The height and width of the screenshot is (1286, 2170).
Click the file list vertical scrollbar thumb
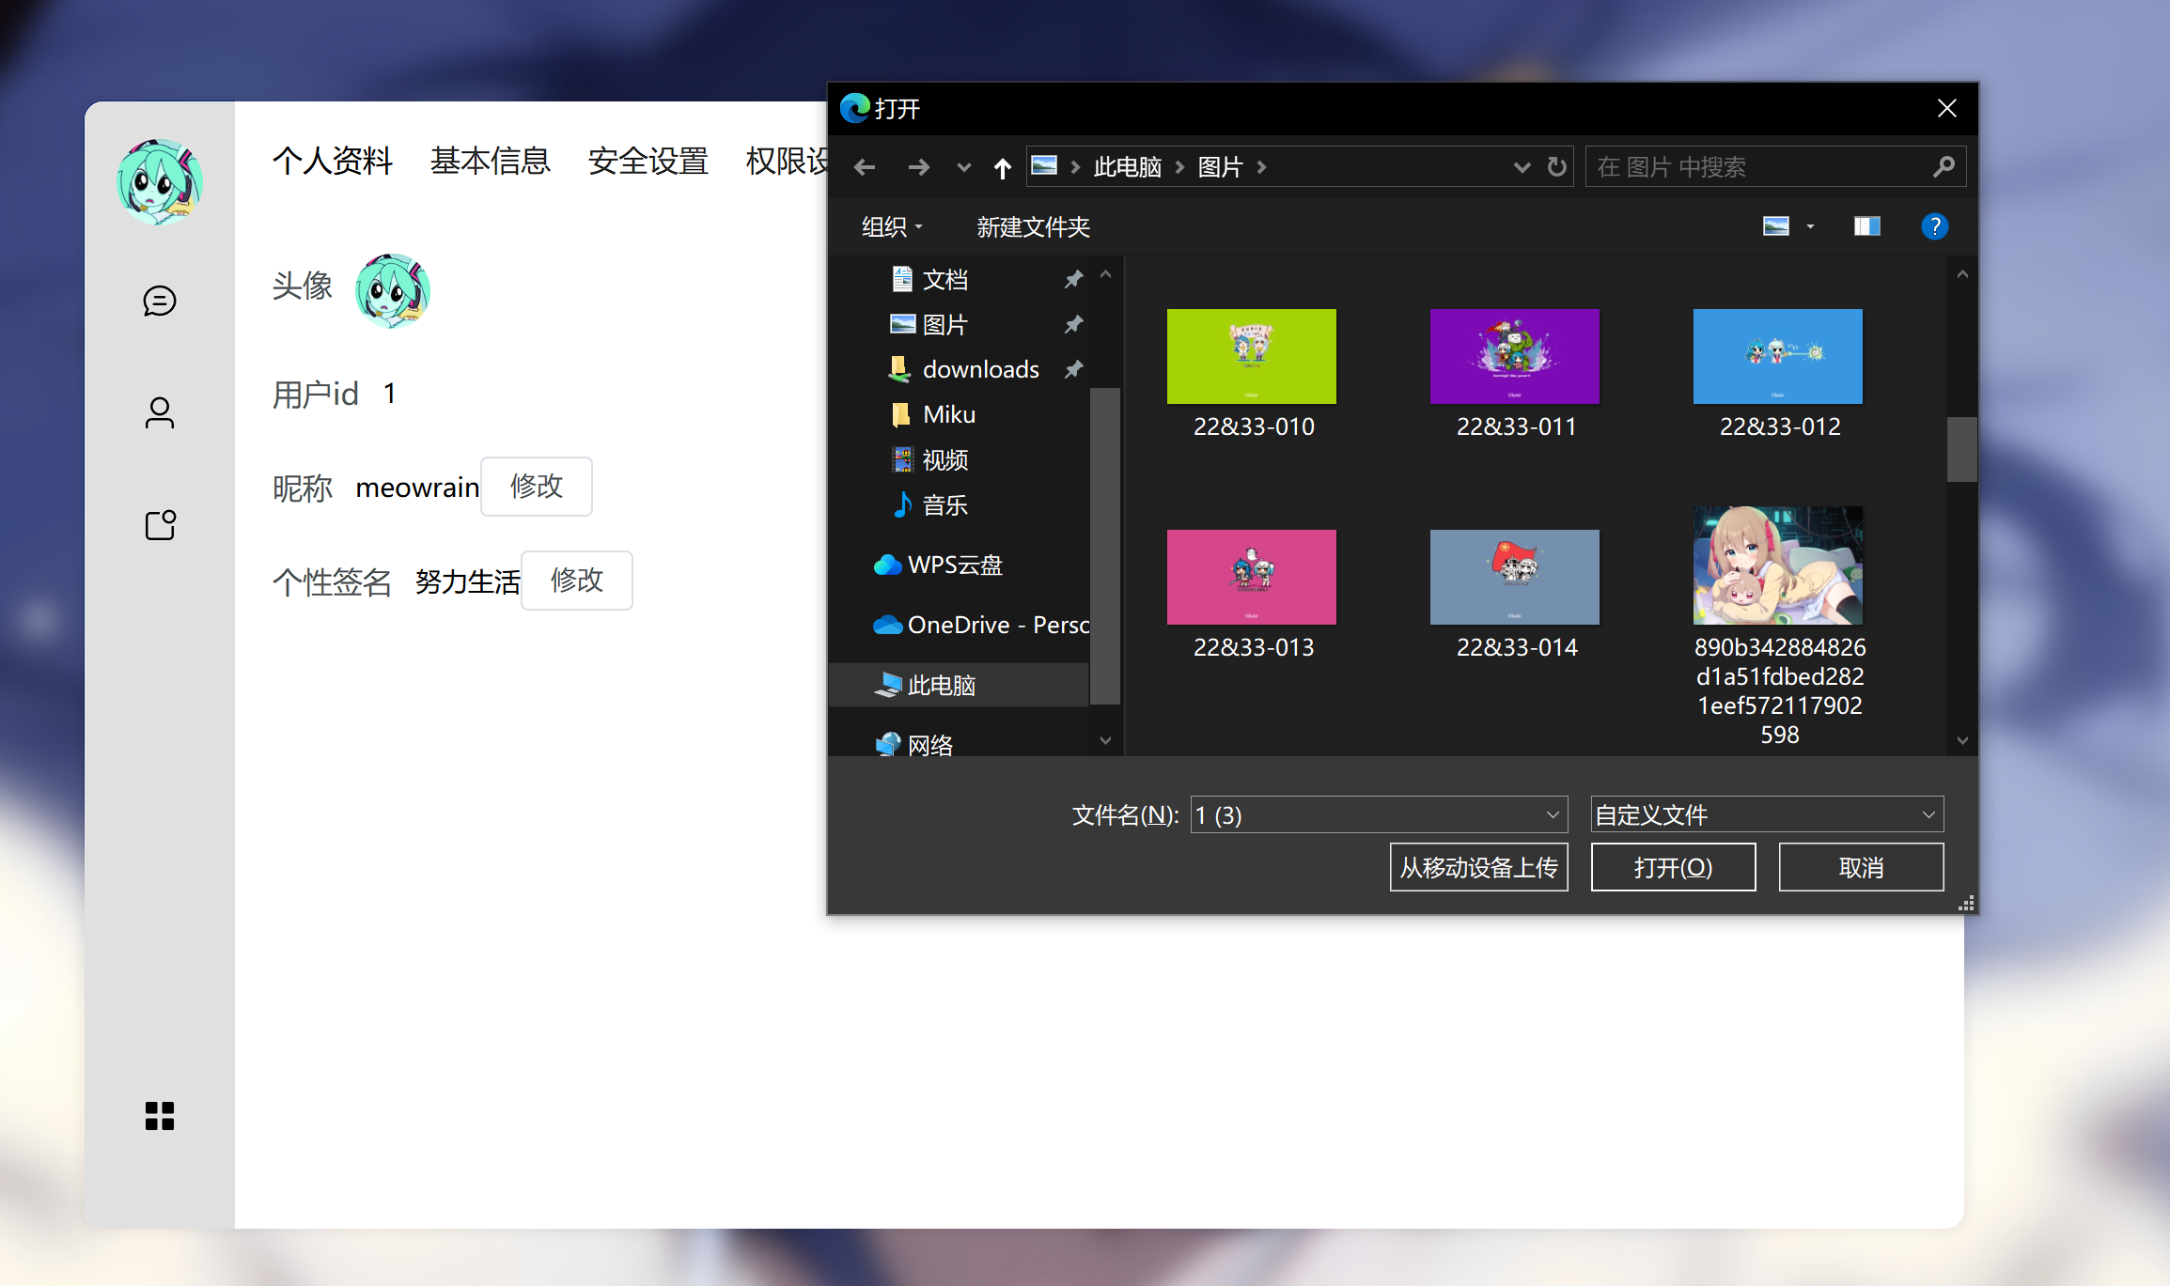coord(1961,449)
